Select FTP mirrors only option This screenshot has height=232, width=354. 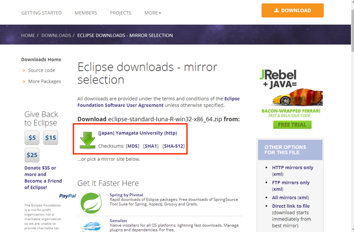[x=291, y=183]
